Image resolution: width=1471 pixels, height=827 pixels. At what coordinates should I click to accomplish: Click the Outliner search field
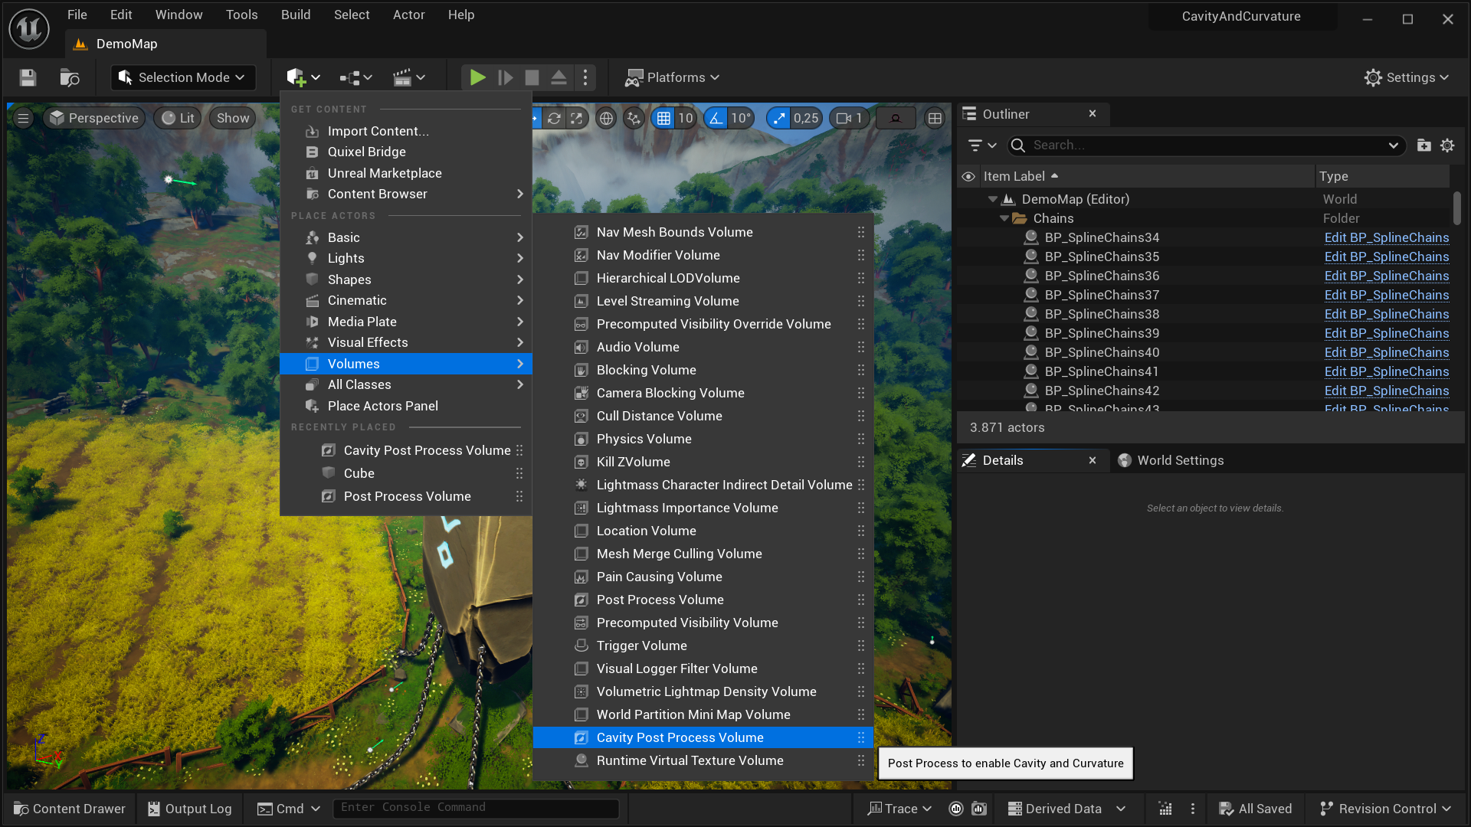click(1207, 145)
